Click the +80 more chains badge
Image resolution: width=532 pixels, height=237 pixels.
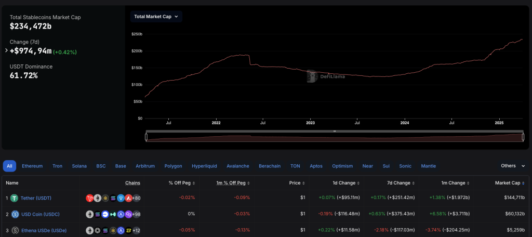pyautogui.click(x=137, y=198)
